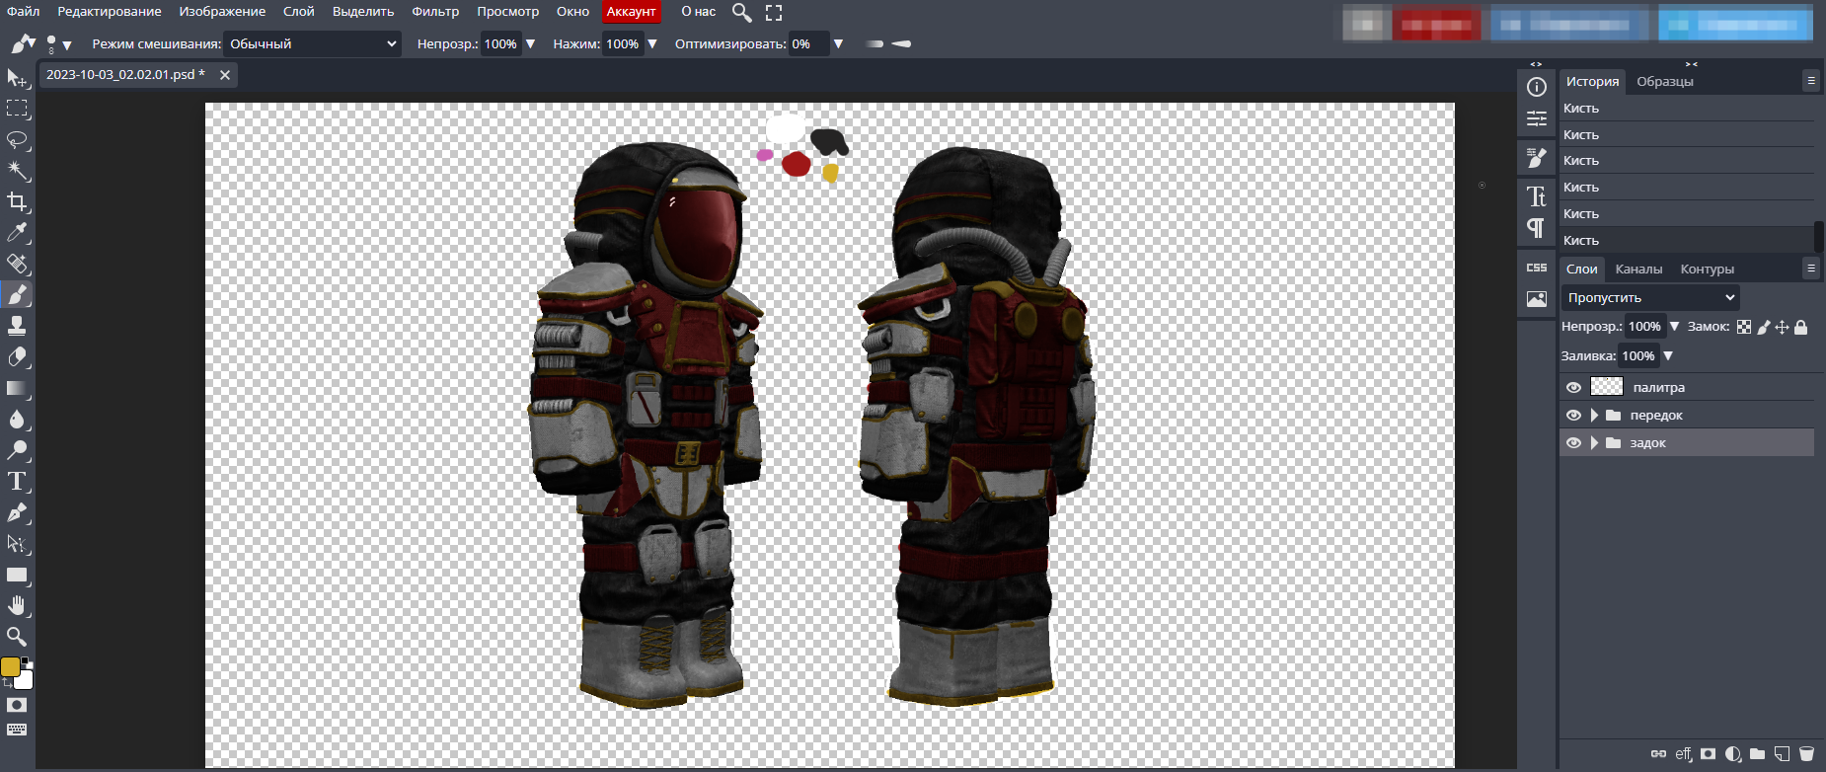Toggle lock position
Image resolution: width=1826 pixels, height=772 pixels.
[1782, 327]
